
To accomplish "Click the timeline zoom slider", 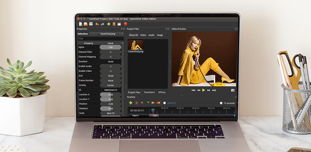I will click(175, 103).
